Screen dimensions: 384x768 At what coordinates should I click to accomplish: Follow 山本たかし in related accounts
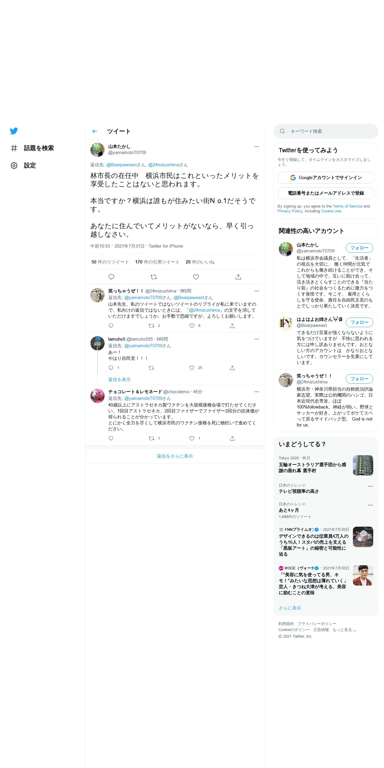[x=359, y=248]
